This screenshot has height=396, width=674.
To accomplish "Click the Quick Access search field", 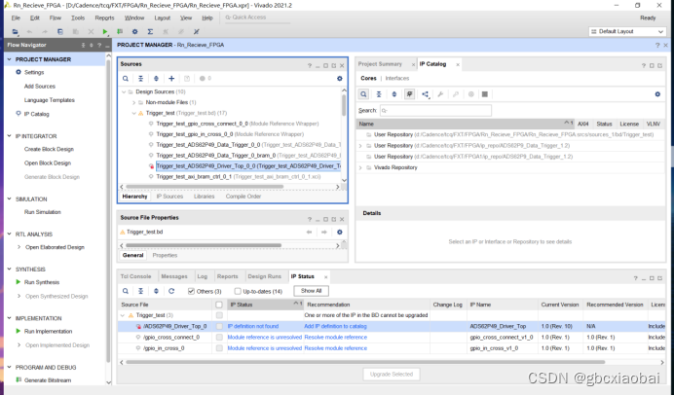I will click(x=256, y=18).
